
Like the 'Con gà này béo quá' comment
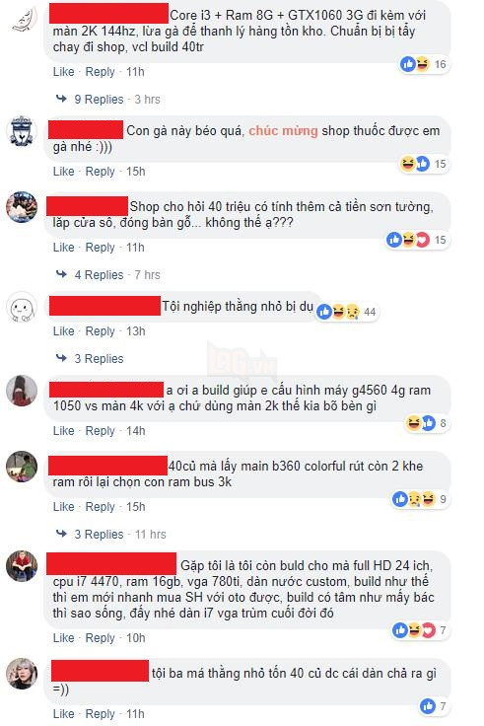63,172
